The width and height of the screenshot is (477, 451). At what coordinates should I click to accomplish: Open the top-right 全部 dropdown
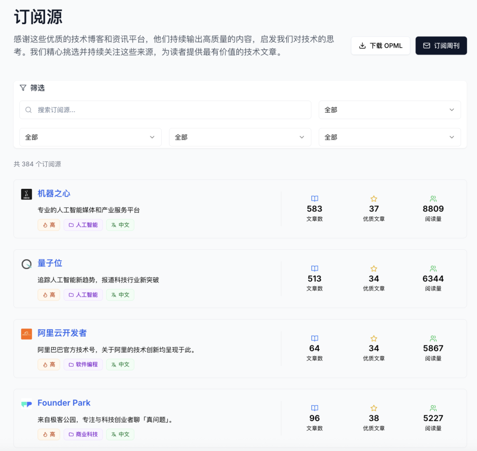click(390, 109)
